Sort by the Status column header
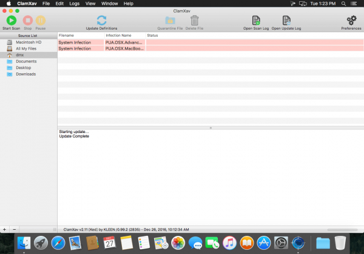The width and height of the screenshot is (364, 254). point(255,36)
